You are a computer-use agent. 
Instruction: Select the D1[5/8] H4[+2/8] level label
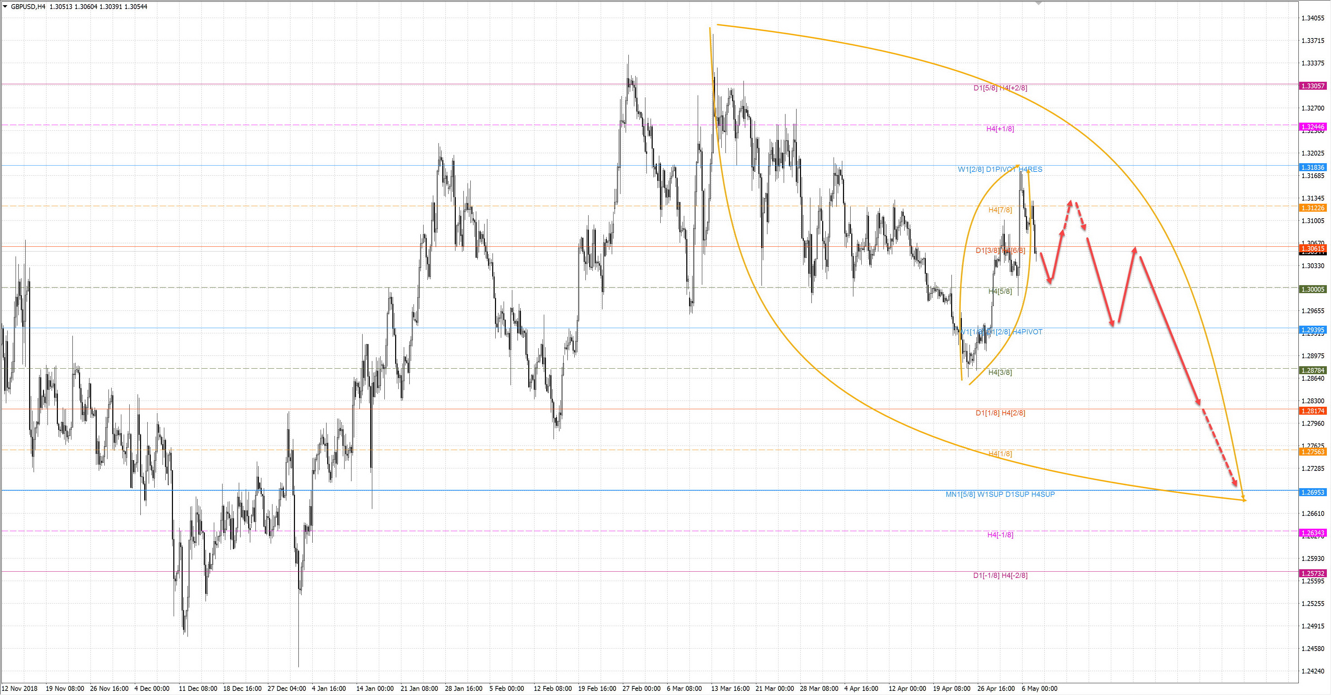click(x=1000, y=88)
